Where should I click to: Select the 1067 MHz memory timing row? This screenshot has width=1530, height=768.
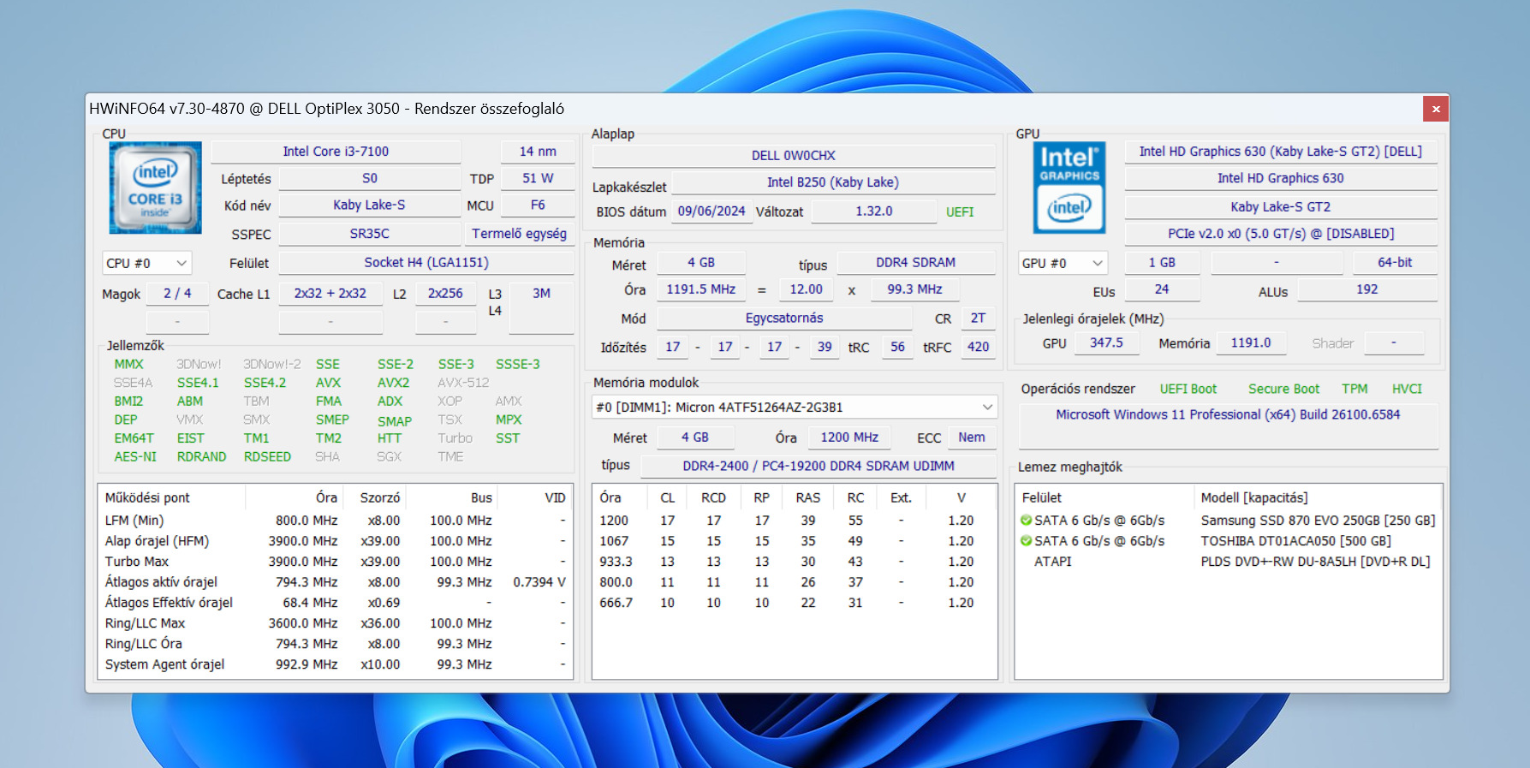tap(614, 541)
